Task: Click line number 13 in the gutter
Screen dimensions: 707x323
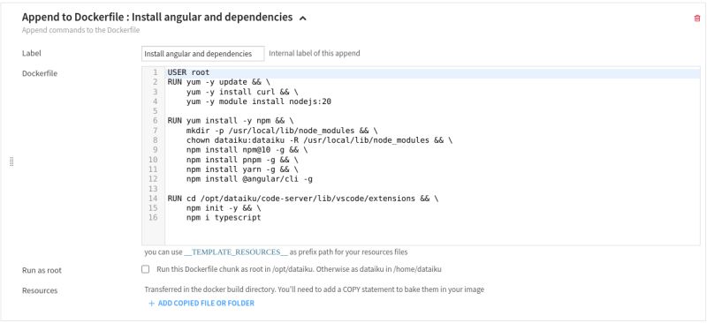Action: (153, 189)
